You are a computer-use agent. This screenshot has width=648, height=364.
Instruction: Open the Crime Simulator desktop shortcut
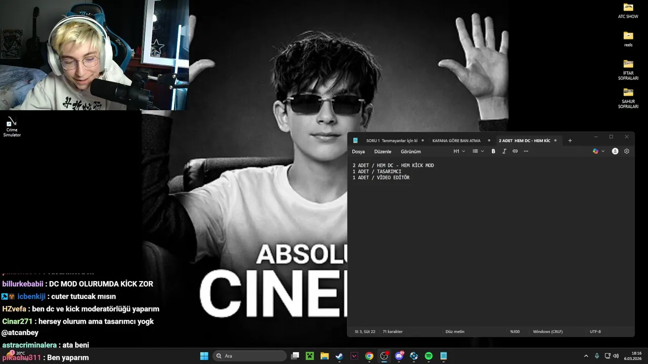point(12,126)
